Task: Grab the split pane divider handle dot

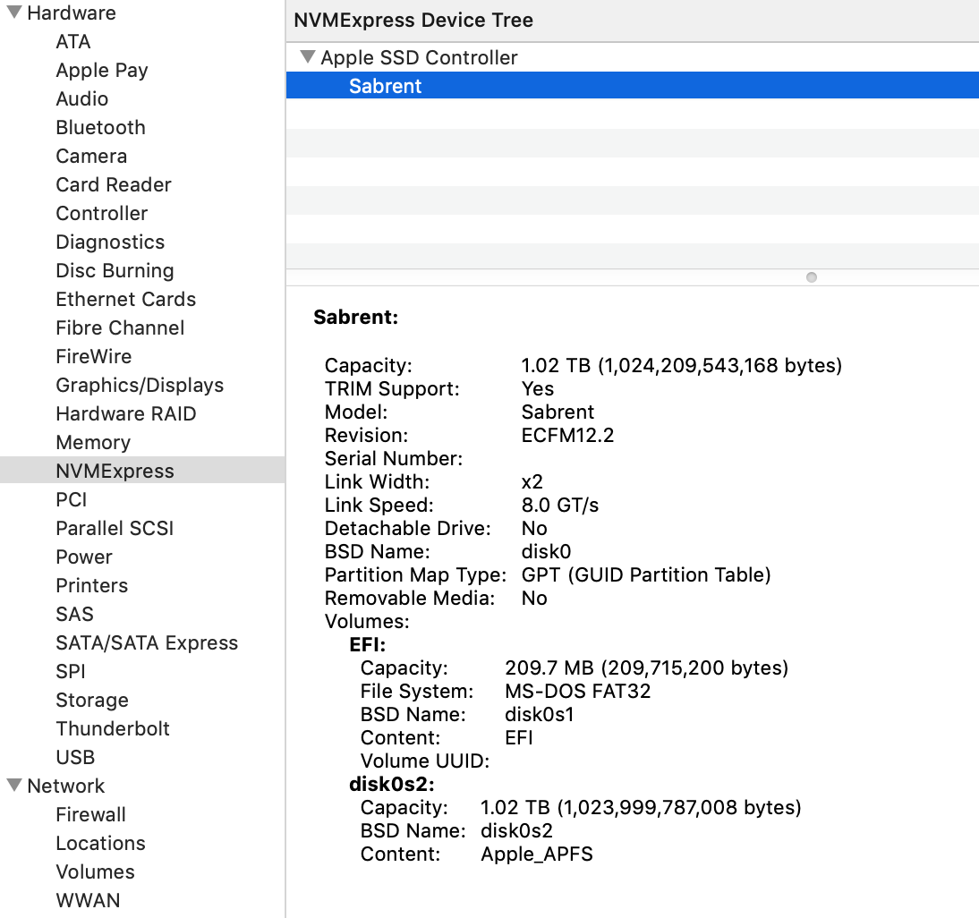Action: (x=811, y=277)
